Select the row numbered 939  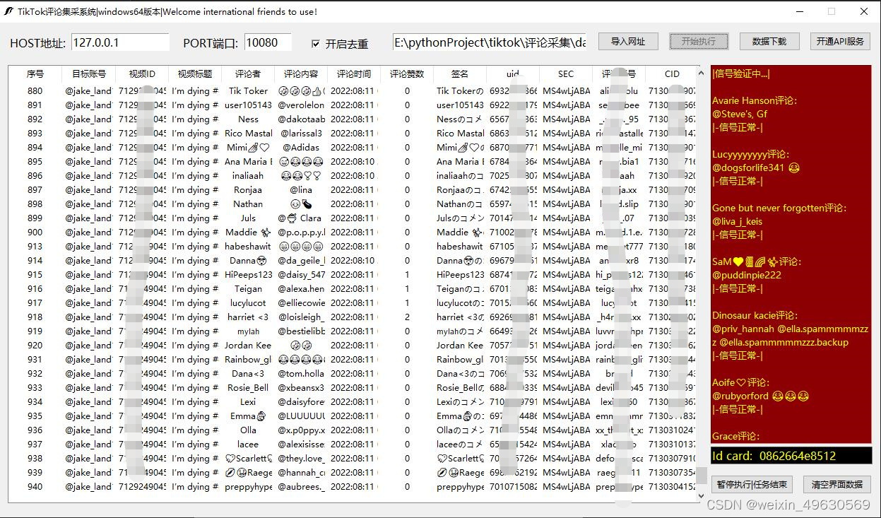[x=353, y=472]
